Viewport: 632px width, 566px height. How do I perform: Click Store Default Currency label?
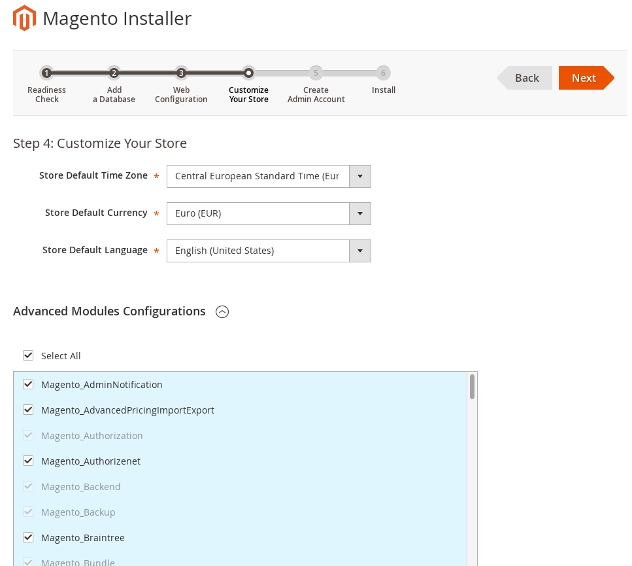point(96,213)
